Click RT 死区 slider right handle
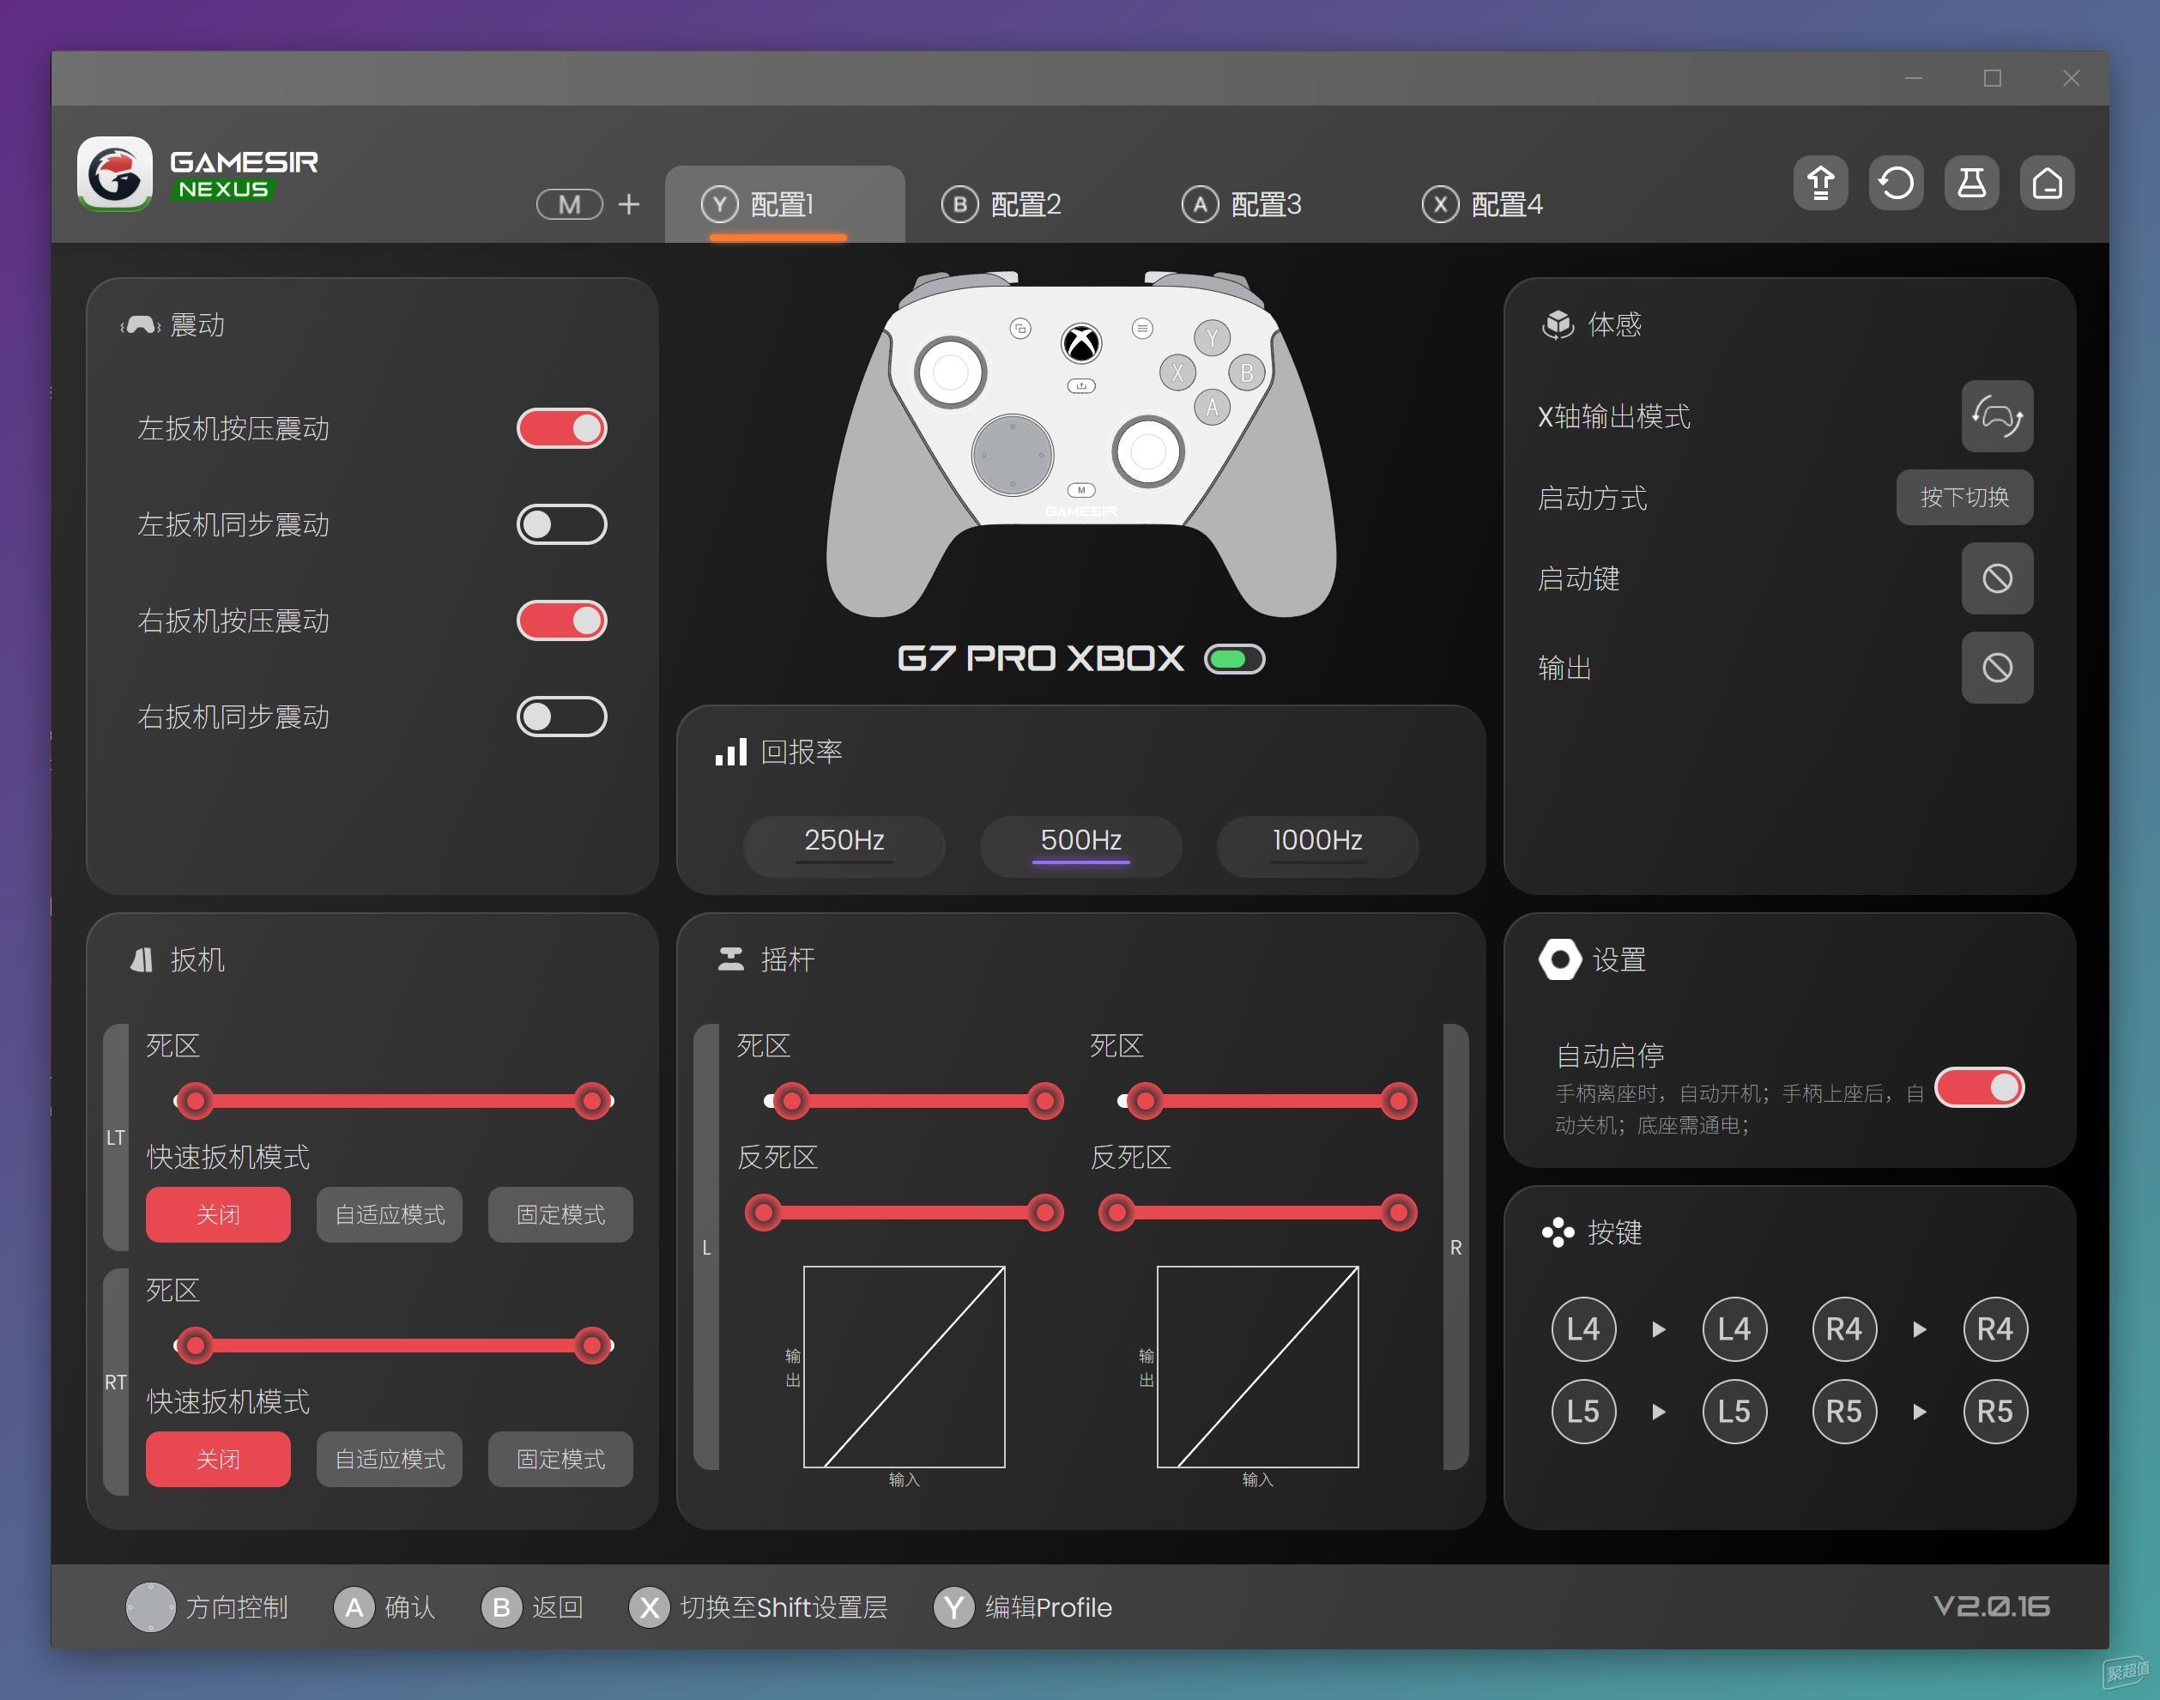This screenshot has height=1700, width=2160. coord(592,1346)
